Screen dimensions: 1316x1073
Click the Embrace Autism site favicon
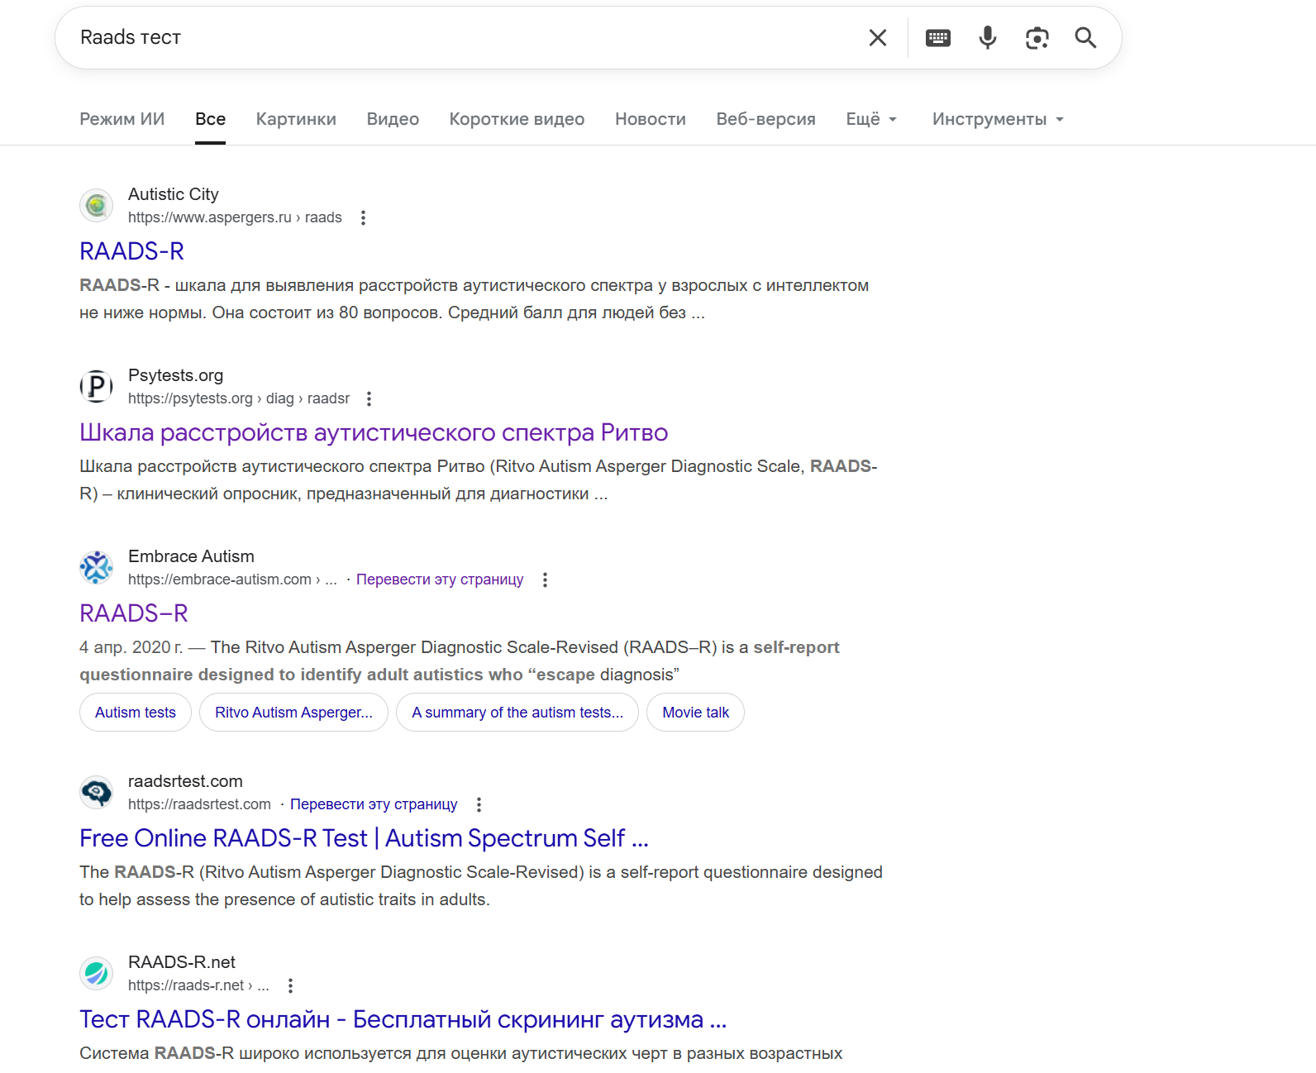coord(97,567)
